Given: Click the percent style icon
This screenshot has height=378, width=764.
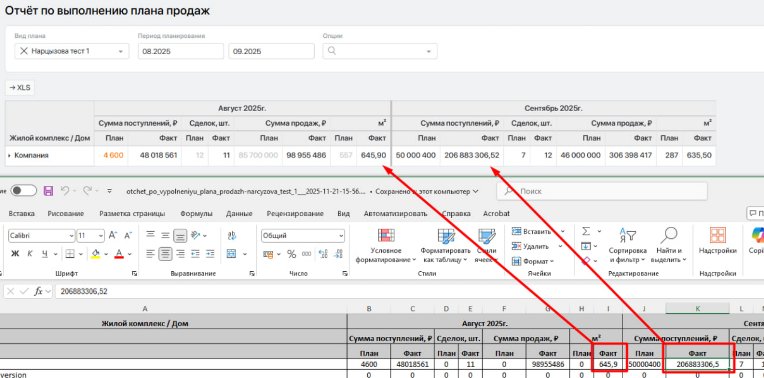Looking at the screenshot, I should [291, 254].
